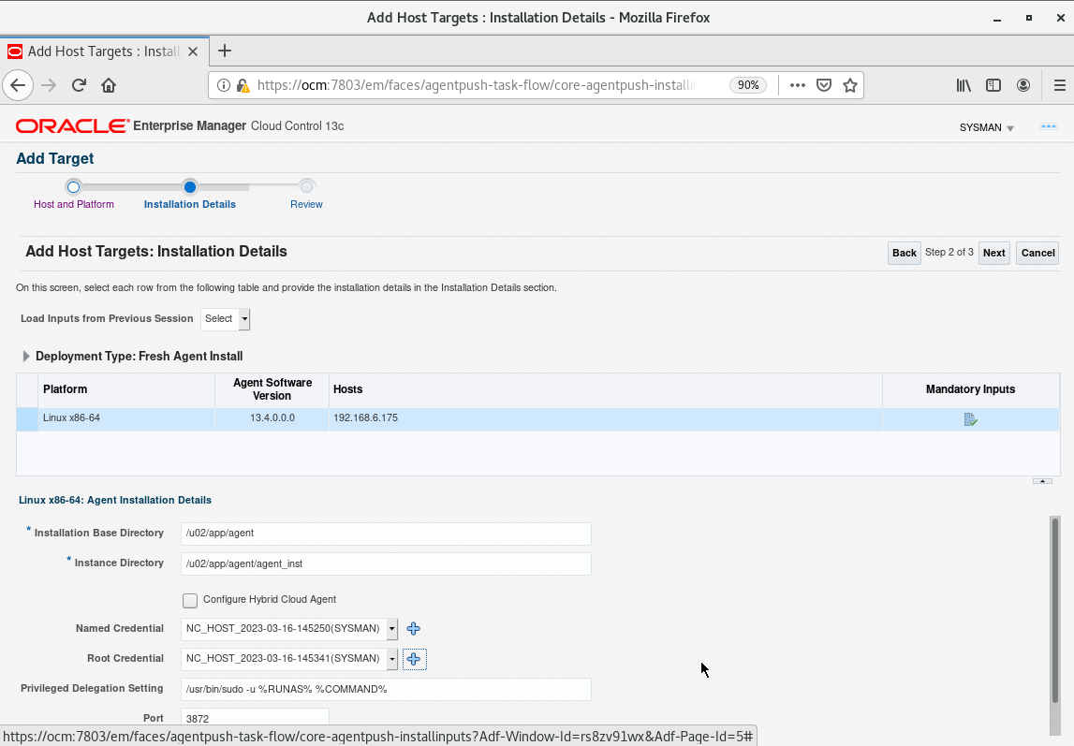Bookmark this page with star icon
This screenshot has width=1074, height=746.
point(850,85)
